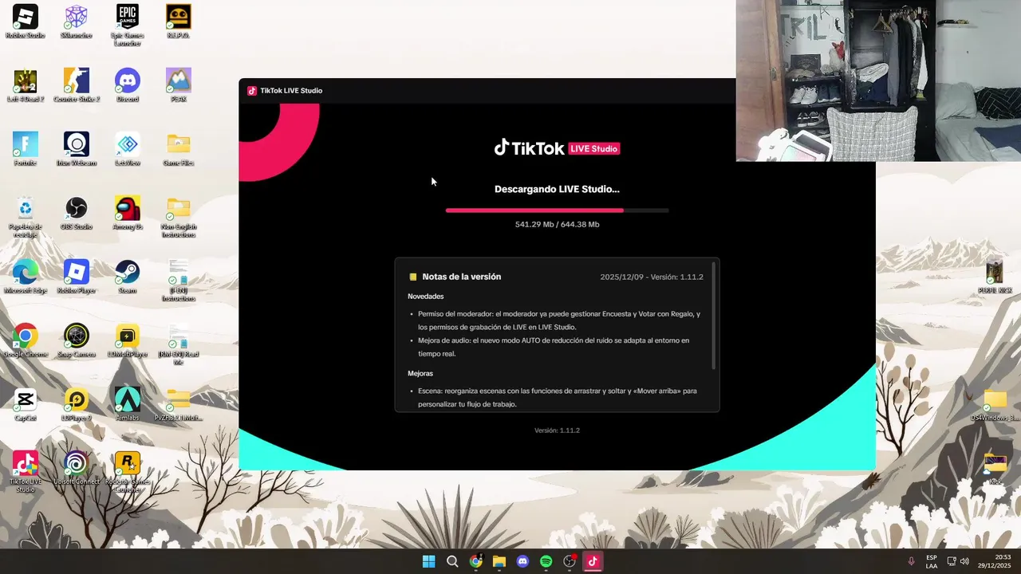
Task: Click the Counter-Strike 2 desktop icon
Action: 77,85
